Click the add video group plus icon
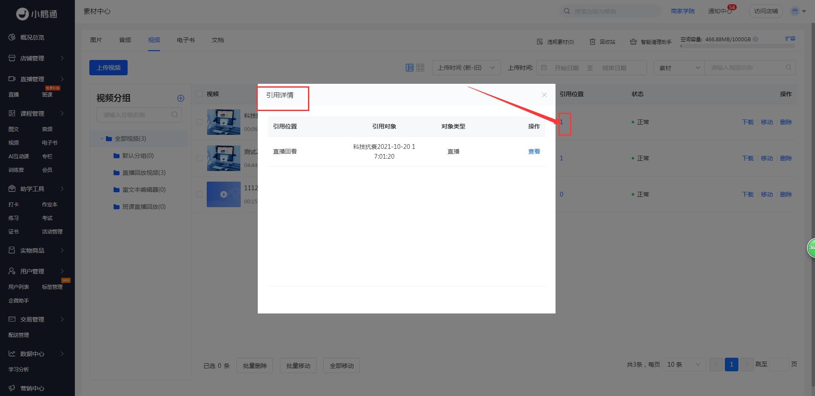The height and width of the screenshot is (396, 815). click(181, 98)
